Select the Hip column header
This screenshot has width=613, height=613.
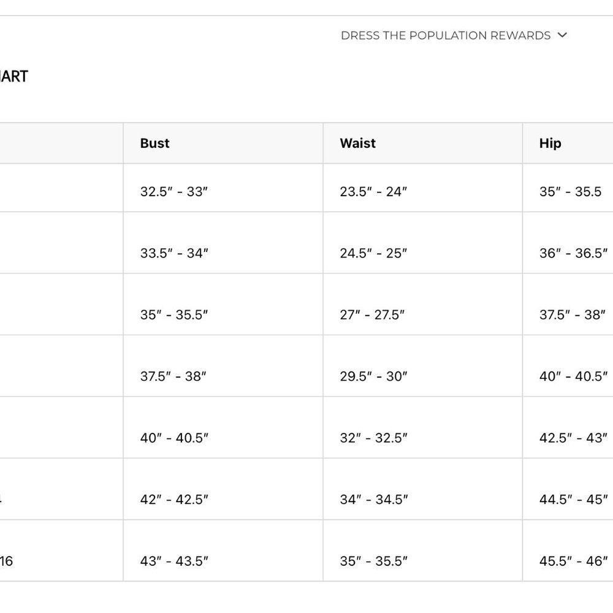click(x=550, y=143)
